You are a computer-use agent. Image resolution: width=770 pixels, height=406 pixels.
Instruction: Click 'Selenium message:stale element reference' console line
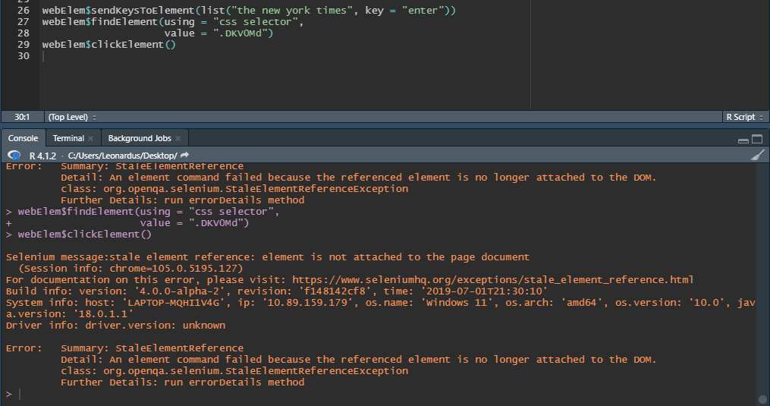tap(268, 257)
